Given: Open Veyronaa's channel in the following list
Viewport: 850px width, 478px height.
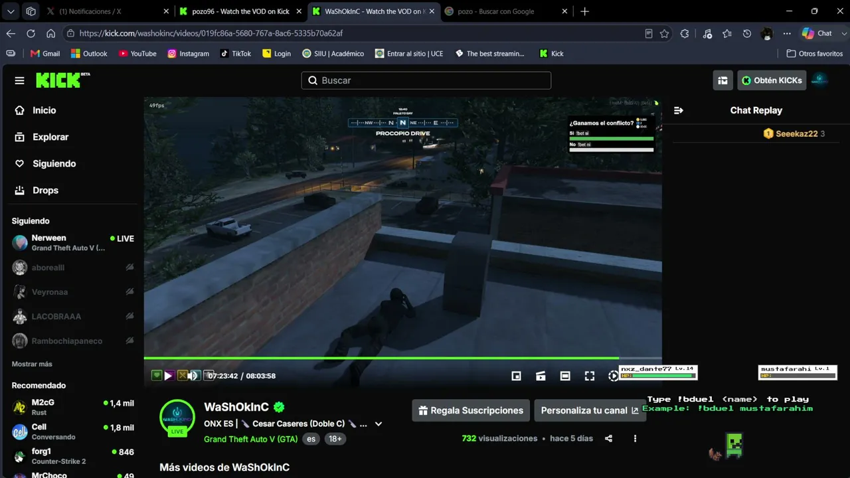Looking at the screenshot, I should click(x=73, y=292).
